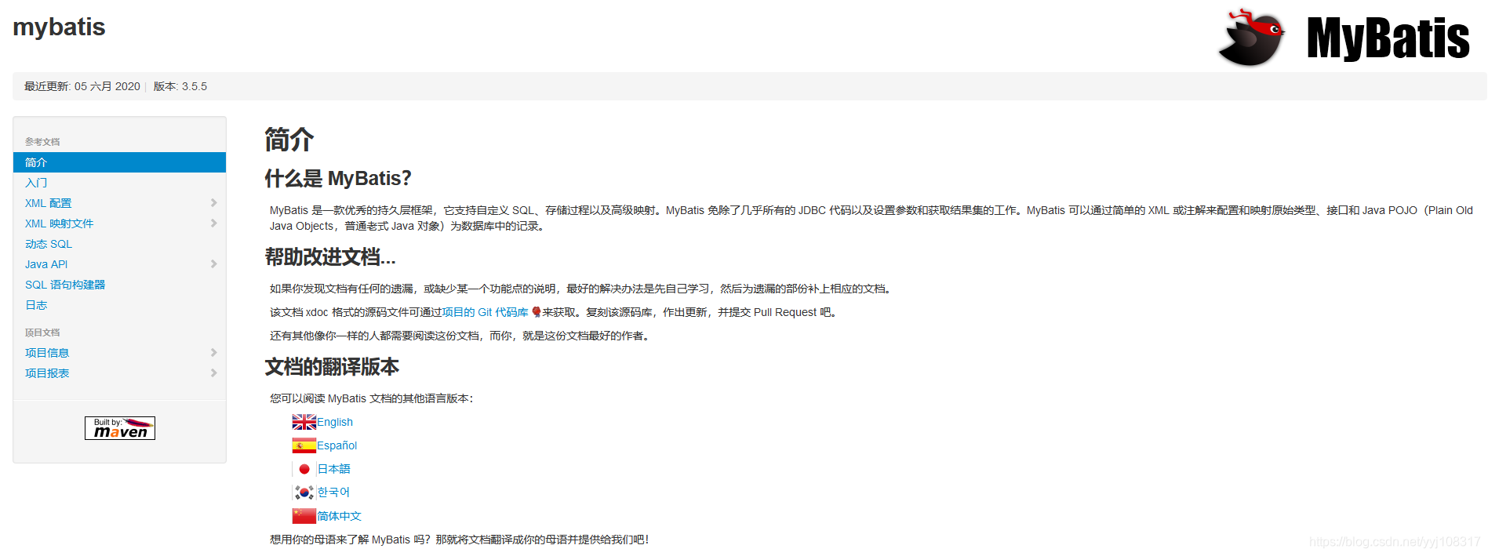Open the English documentation link
This screenshot has height=556, width=1488.
pyautogui.click(x=335, y=422)
